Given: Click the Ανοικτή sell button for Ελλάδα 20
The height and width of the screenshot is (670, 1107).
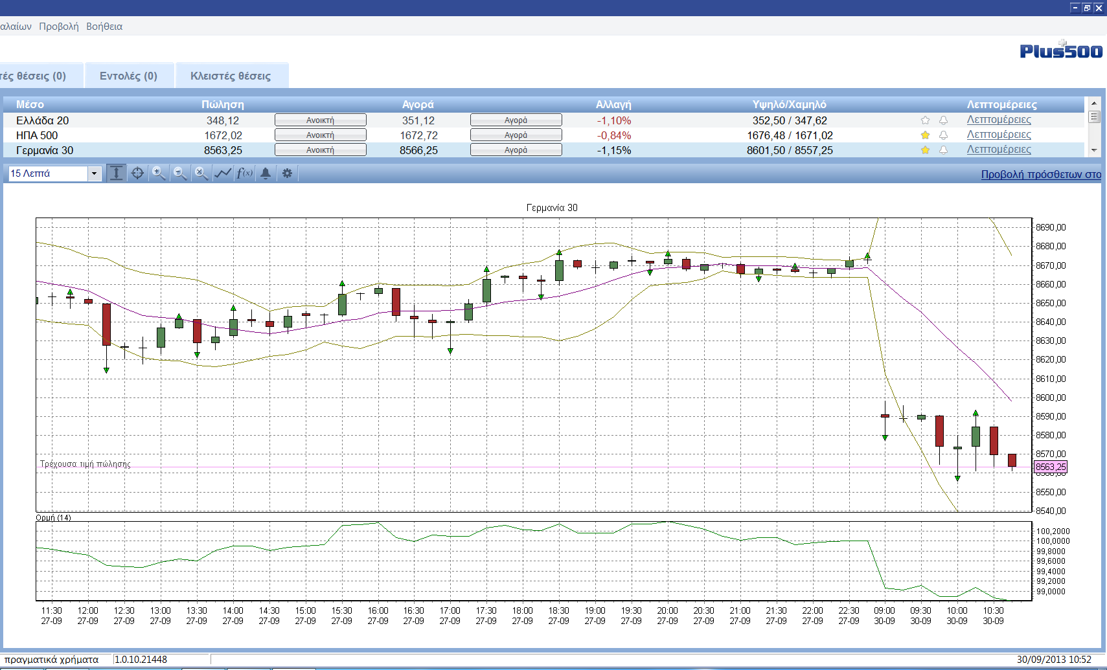Looking at the screenshot, I should 321,120.
